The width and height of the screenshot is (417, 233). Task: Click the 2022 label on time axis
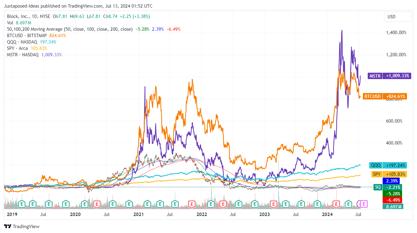202,214
